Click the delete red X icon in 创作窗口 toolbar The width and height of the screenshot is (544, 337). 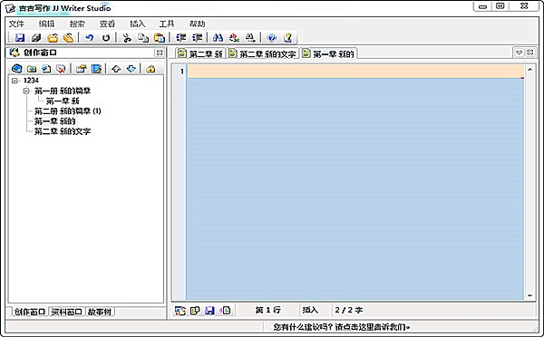tap(61, 69)
